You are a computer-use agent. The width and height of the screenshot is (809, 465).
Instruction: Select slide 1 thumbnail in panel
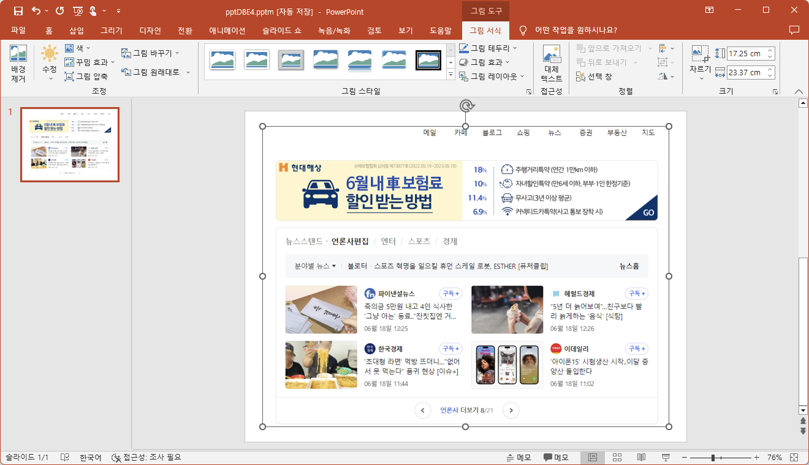point(70,145)
